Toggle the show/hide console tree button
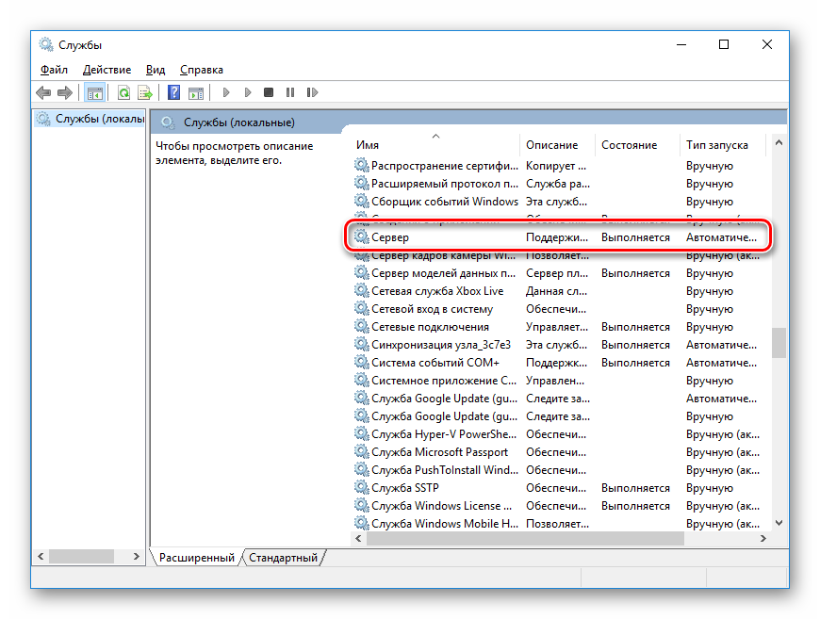Viewport: 820px width, 619px height. tap(94, 92)
